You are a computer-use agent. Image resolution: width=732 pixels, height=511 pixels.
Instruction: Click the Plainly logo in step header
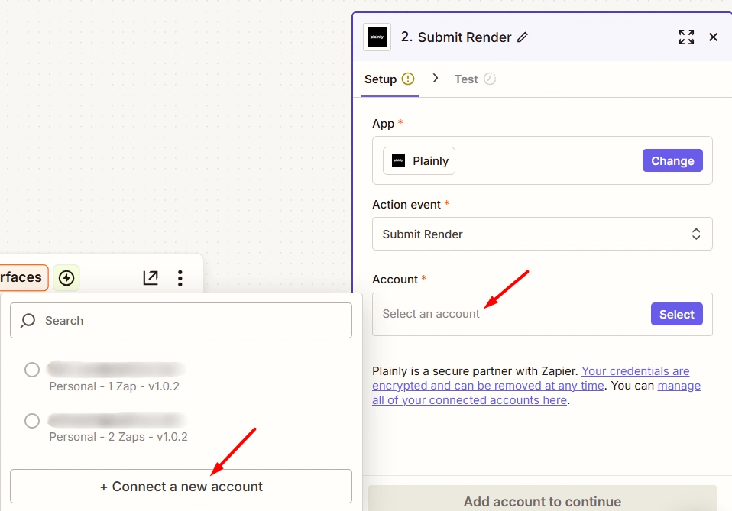coord(377,37)
